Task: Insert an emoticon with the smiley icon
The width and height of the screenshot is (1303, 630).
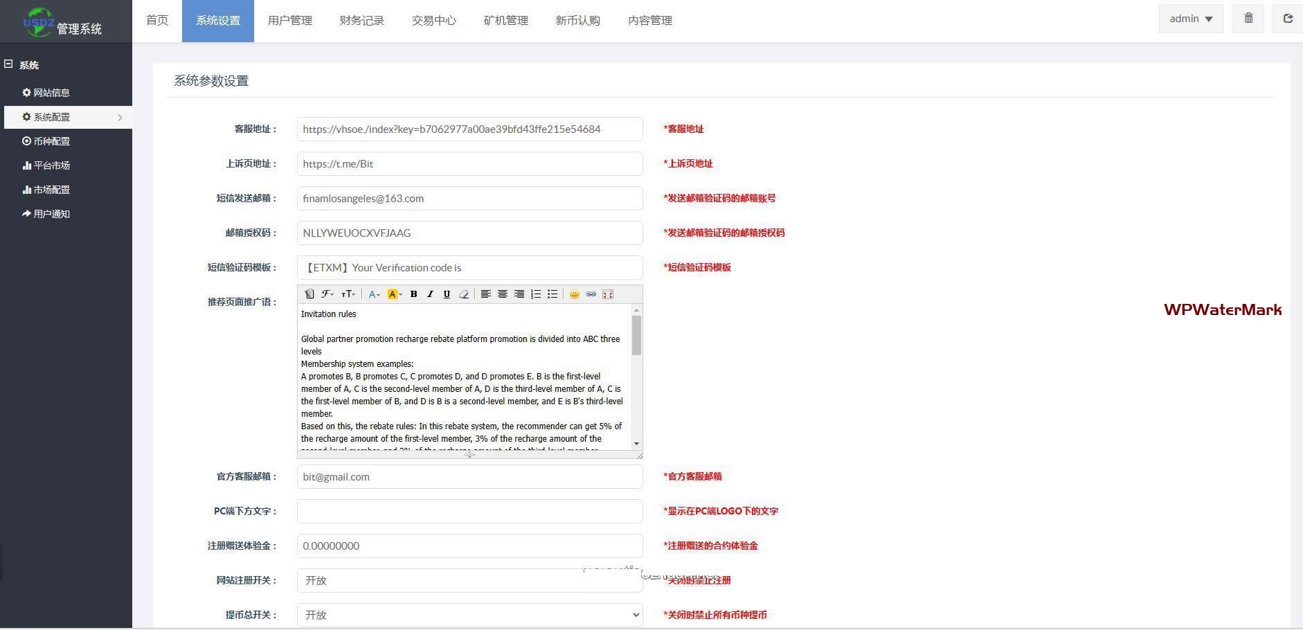Action: click(574, 294)
